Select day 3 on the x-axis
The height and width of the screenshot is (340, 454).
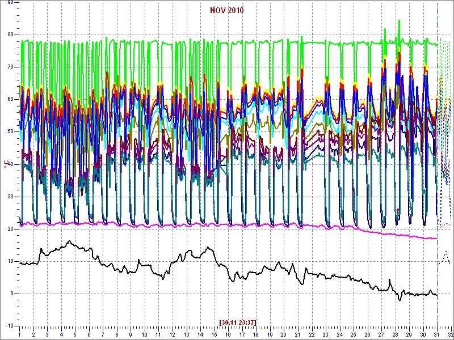point(48,334)
